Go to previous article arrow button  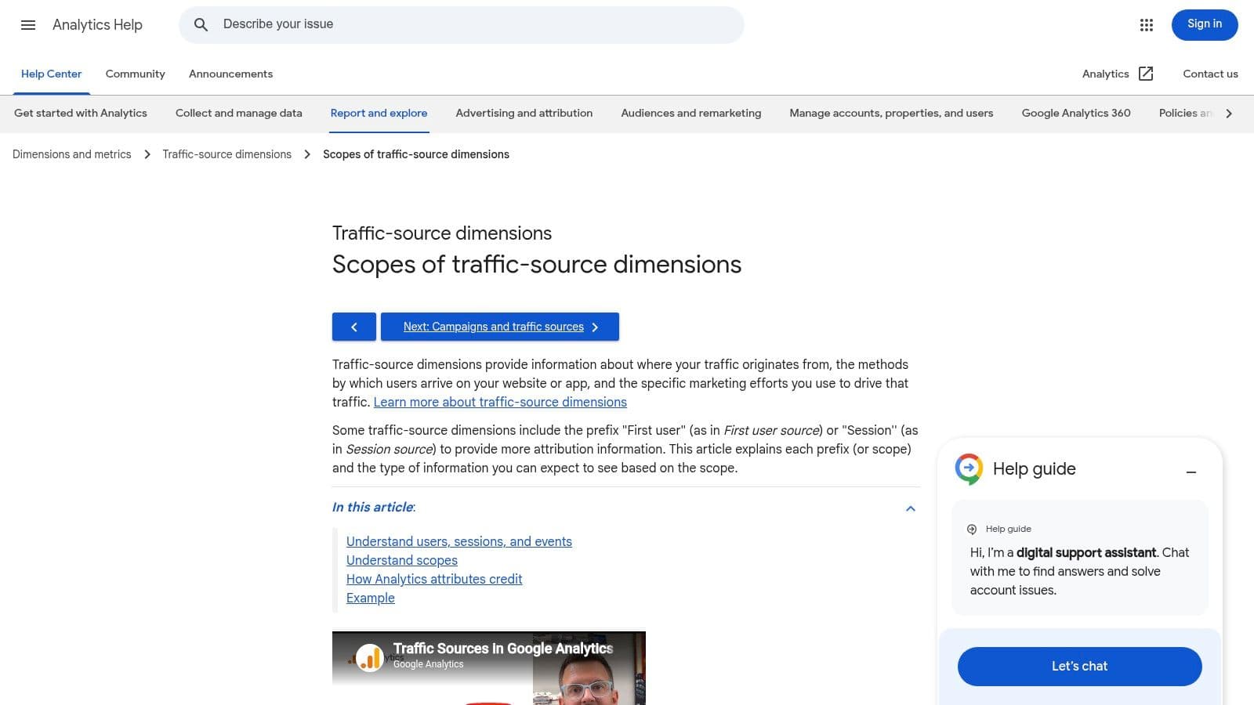(x=354, y=327)
